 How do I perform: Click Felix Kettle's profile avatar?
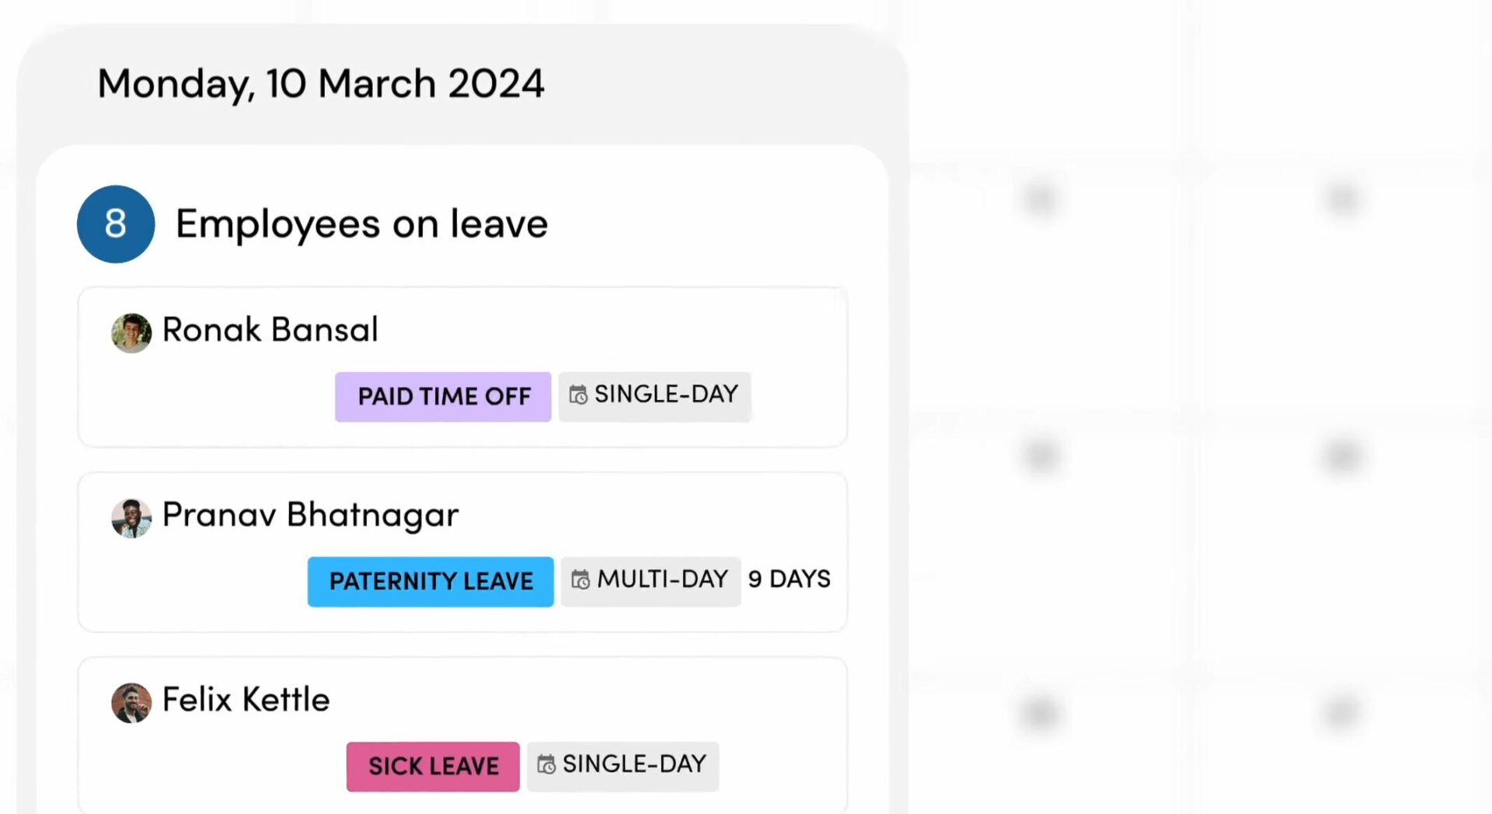click(131, 703)
